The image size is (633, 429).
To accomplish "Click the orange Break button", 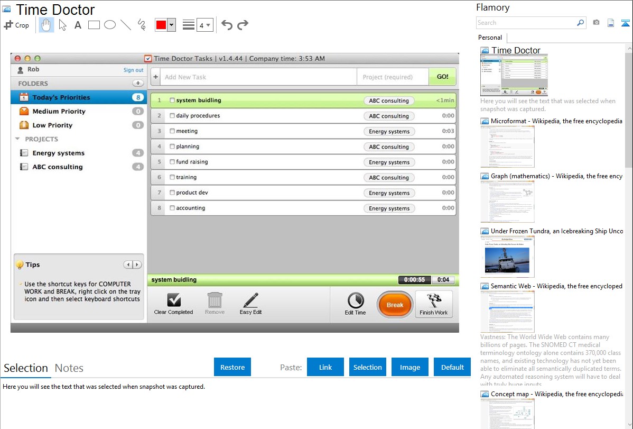I will tap(395, 305).
